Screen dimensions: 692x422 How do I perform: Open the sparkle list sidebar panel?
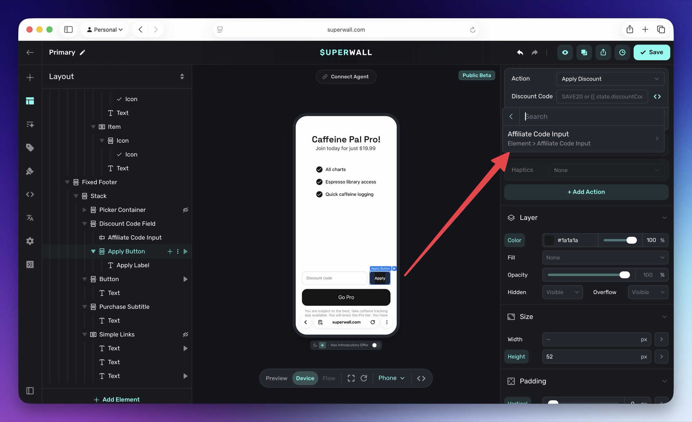point(30,124)
